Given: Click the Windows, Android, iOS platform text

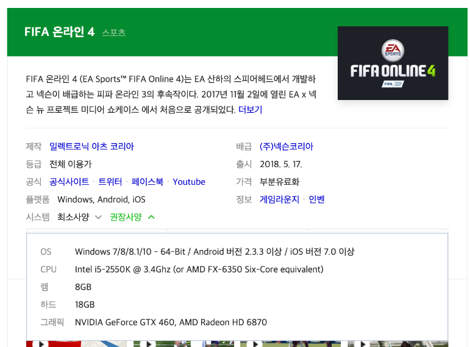Looking at the screenshot, I should click(101, 199).
